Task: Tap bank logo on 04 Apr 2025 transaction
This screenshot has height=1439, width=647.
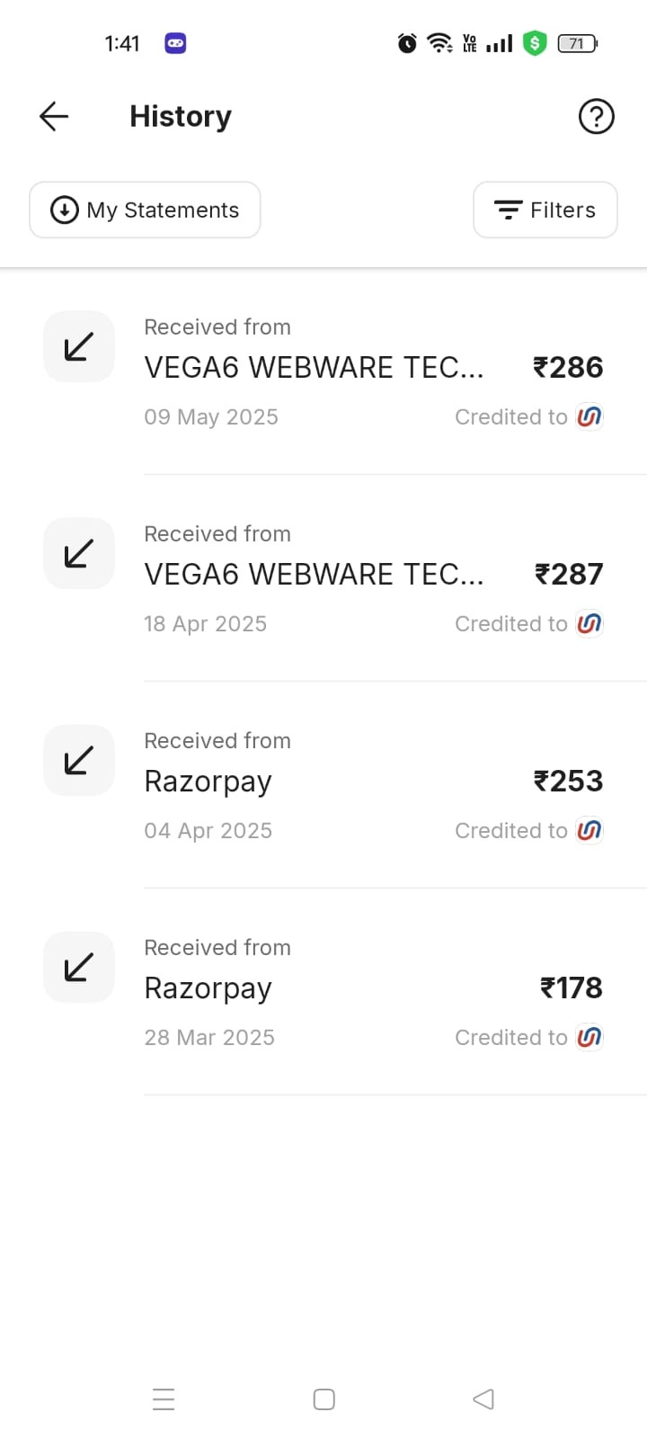Action: tap(589, 830)
